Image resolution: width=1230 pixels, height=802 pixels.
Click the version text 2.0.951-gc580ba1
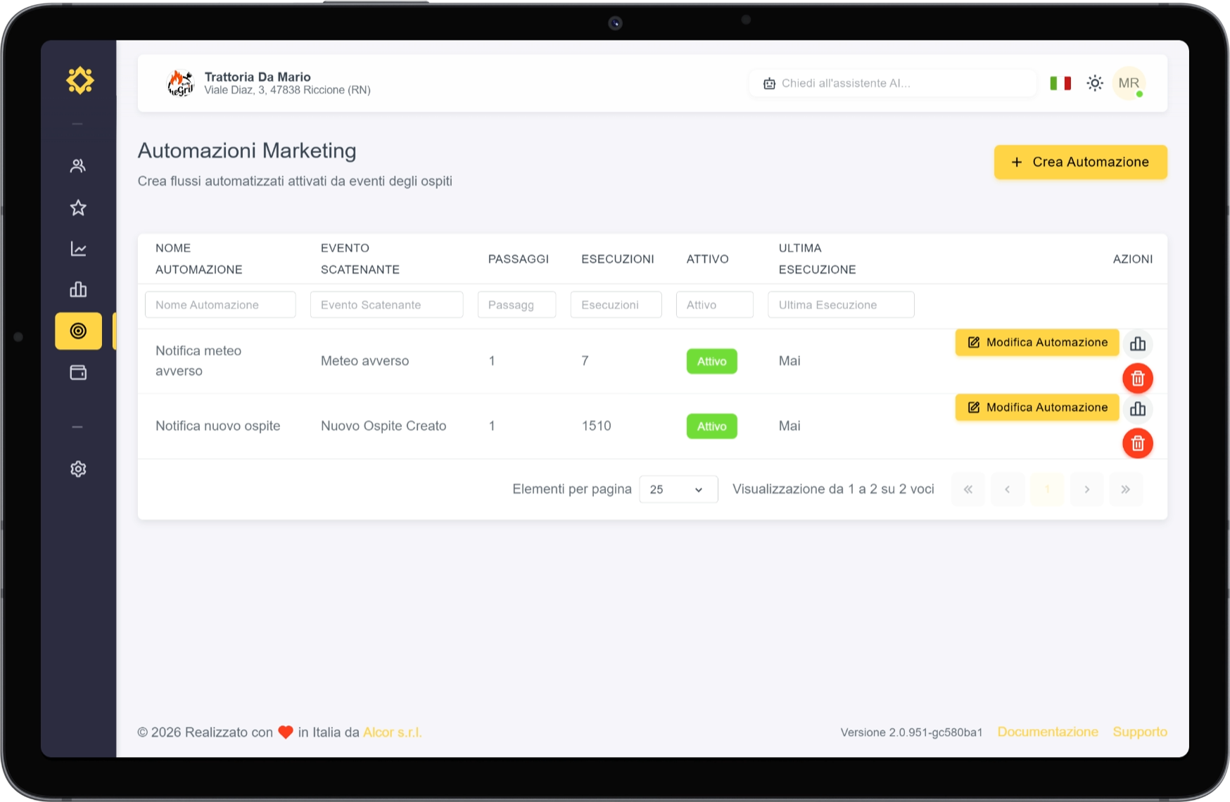[x=912, y=732]
